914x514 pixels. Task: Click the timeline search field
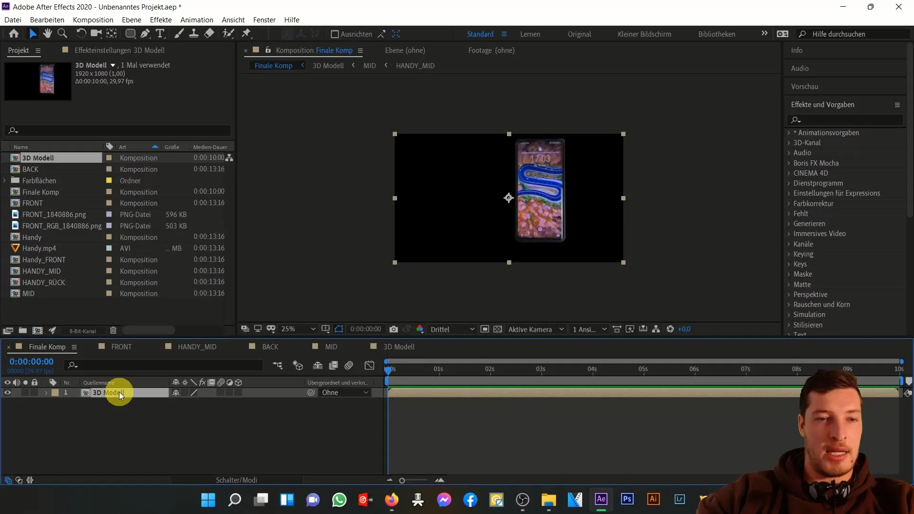[164, 365]
